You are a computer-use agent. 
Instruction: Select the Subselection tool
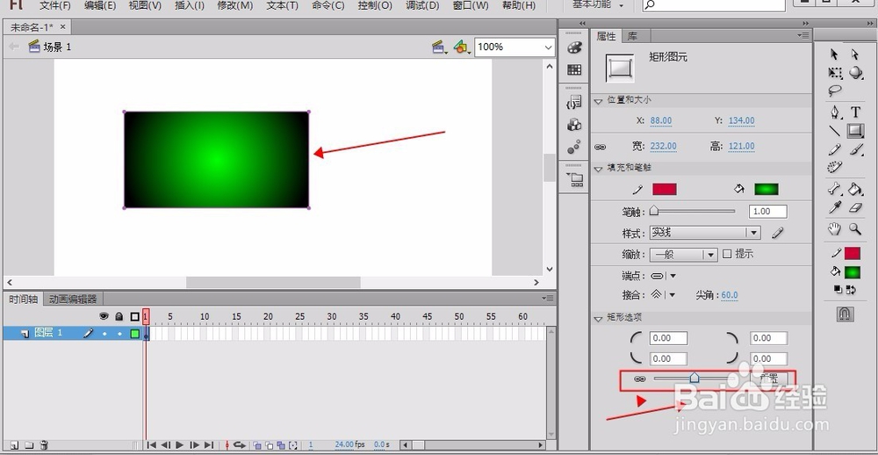tap(855, 54)
